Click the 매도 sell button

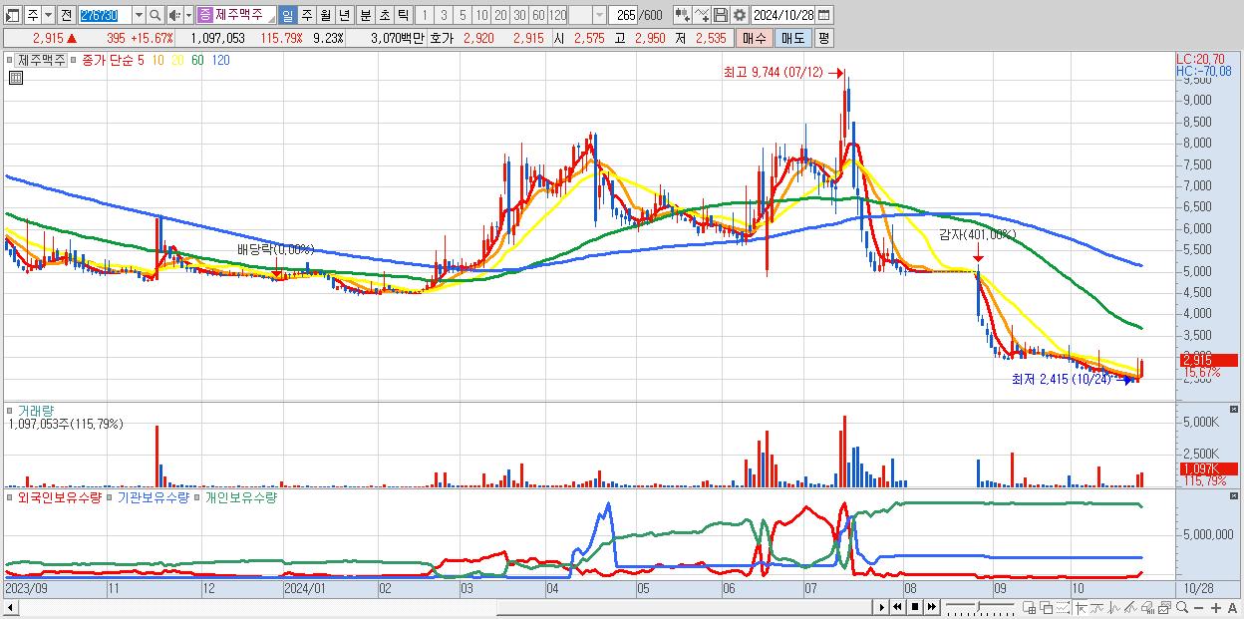pos(792,38)
